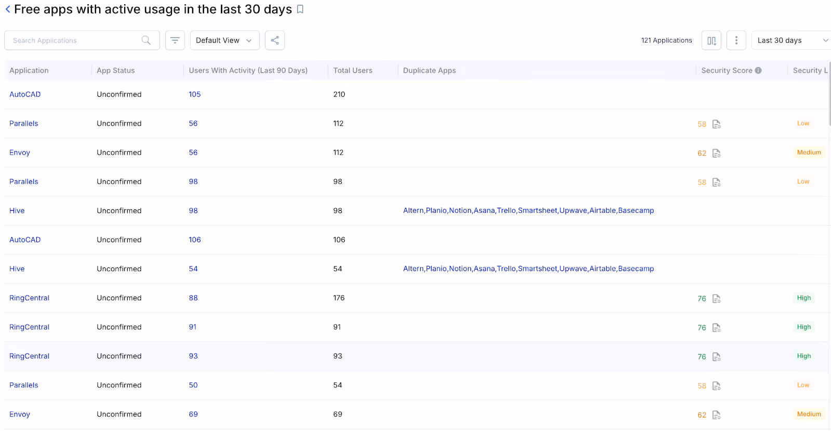Open Parallels app with 112 total users
This screenshot has height=431, width=831.
coord(24,124)
